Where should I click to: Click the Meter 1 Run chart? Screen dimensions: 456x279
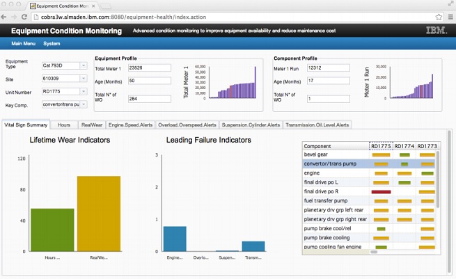(411, 82)
